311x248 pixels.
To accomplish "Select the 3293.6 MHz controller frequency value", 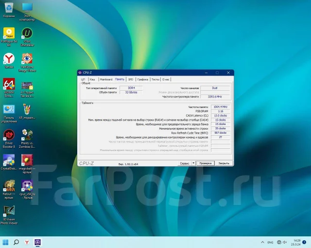I will (215, 96).
